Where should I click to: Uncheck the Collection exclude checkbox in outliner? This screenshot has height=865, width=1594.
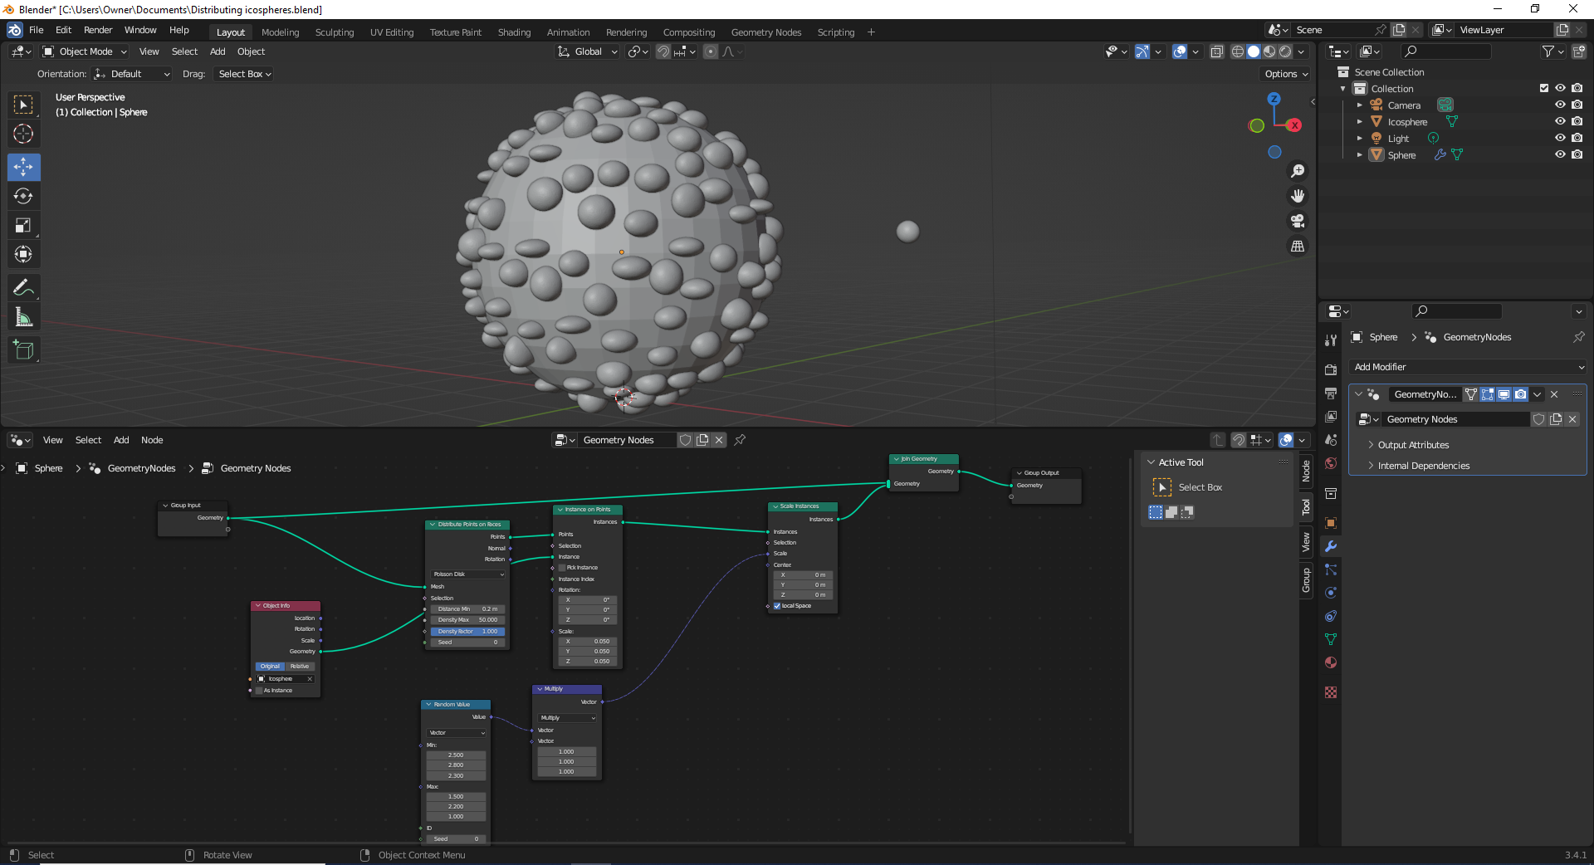tap(1544, 88)
